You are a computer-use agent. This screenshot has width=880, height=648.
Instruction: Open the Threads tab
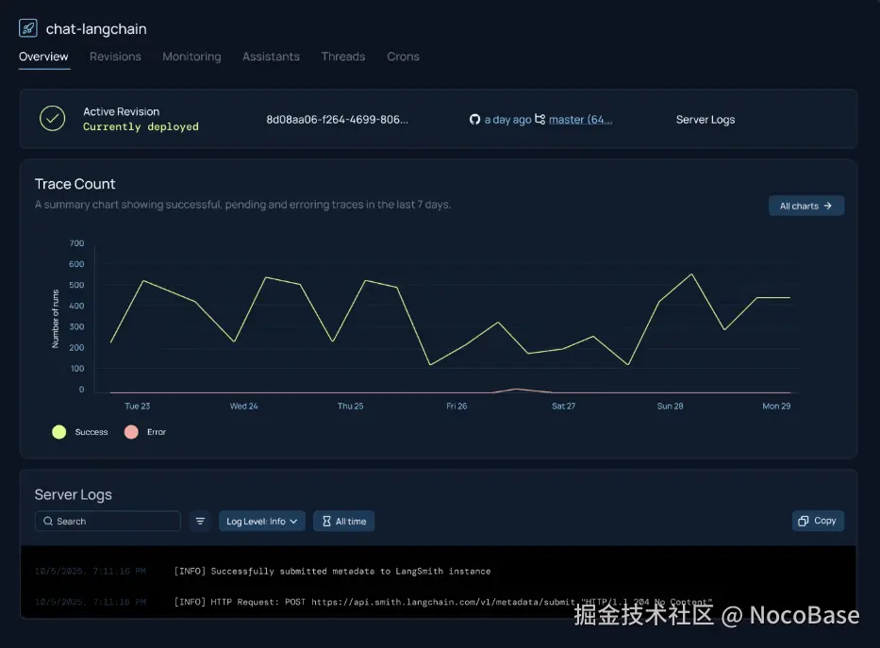(342, 57)
